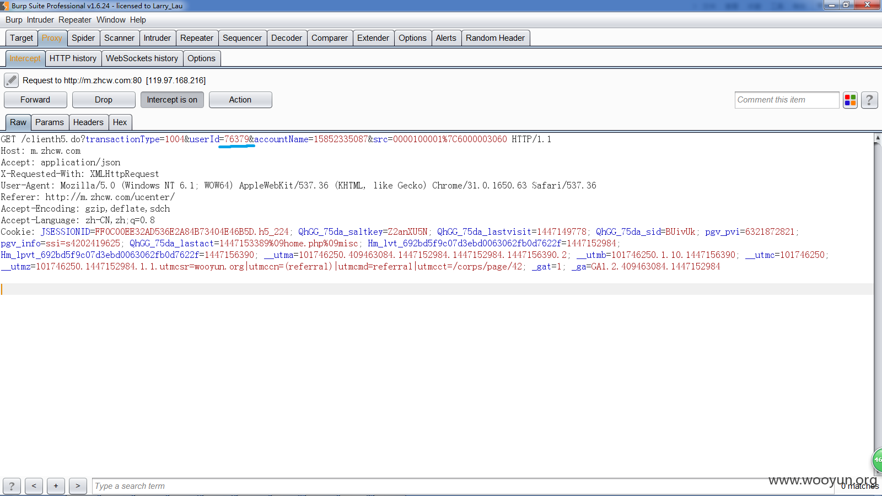The width and height of the screenshot is (882, 496).
Task: Switch to the Target tab
Action: coord(21,38)
